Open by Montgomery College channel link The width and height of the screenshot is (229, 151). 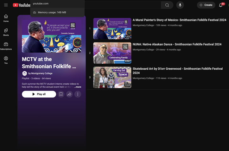(x=40, y=73)
